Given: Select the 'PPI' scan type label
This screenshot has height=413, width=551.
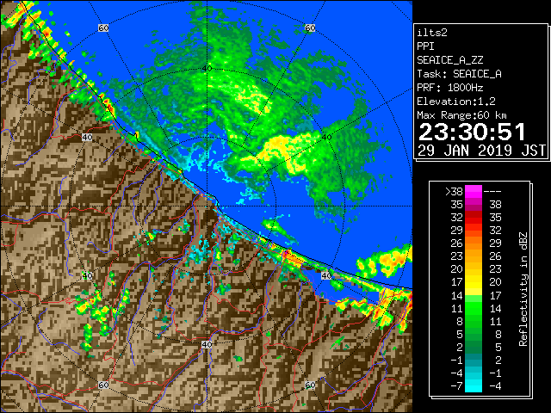Looking at the screenshot, I should pos(425,46).
